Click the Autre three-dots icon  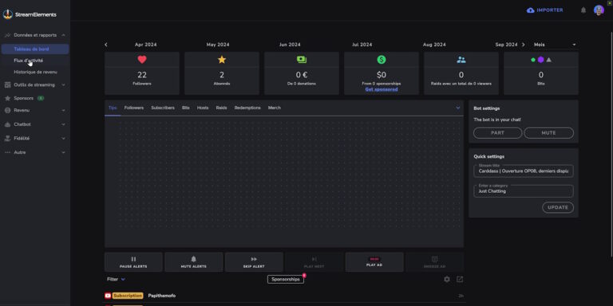7,152
